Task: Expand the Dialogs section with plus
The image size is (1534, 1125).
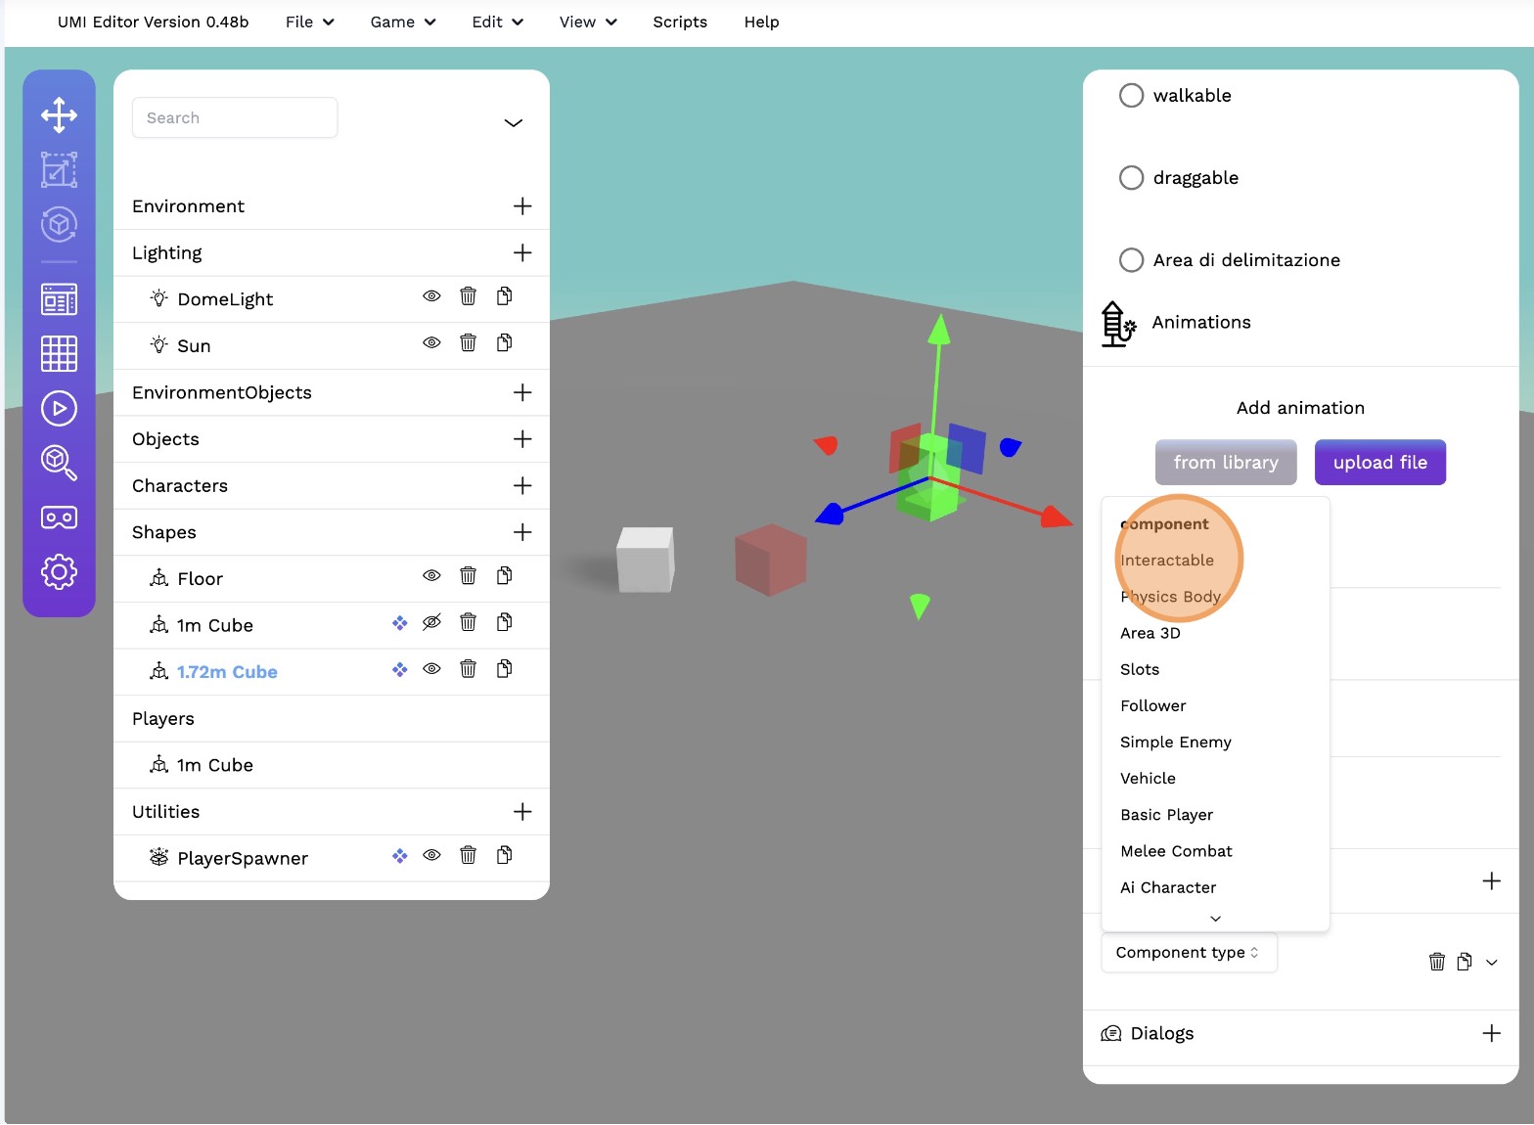Action: (x=1491, y=1033)
